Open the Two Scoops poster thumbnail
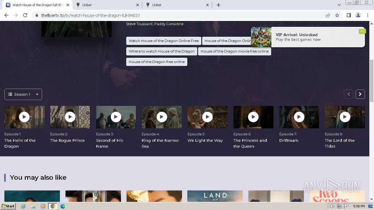The width and height of the screenshot is (374, 210). [x=337, y=196]
